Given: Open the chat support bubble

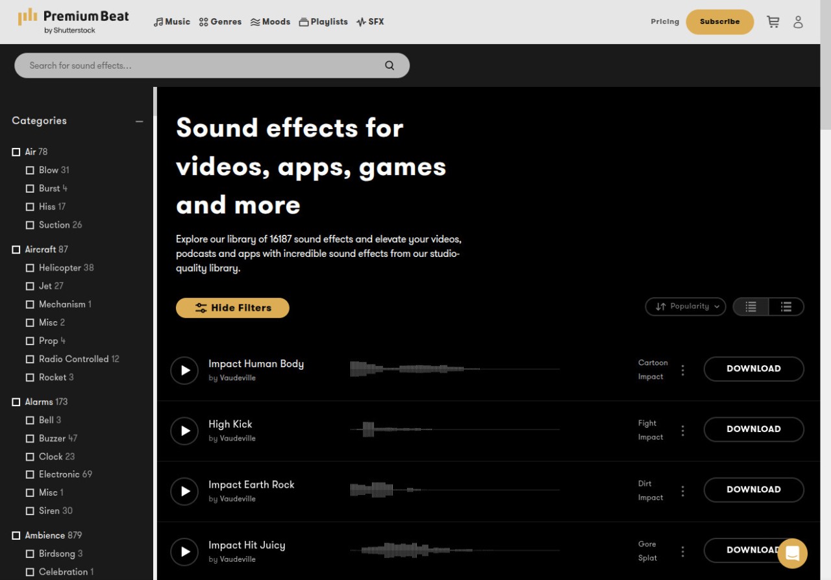Looking at the screenshot, I should pos(792,553).
